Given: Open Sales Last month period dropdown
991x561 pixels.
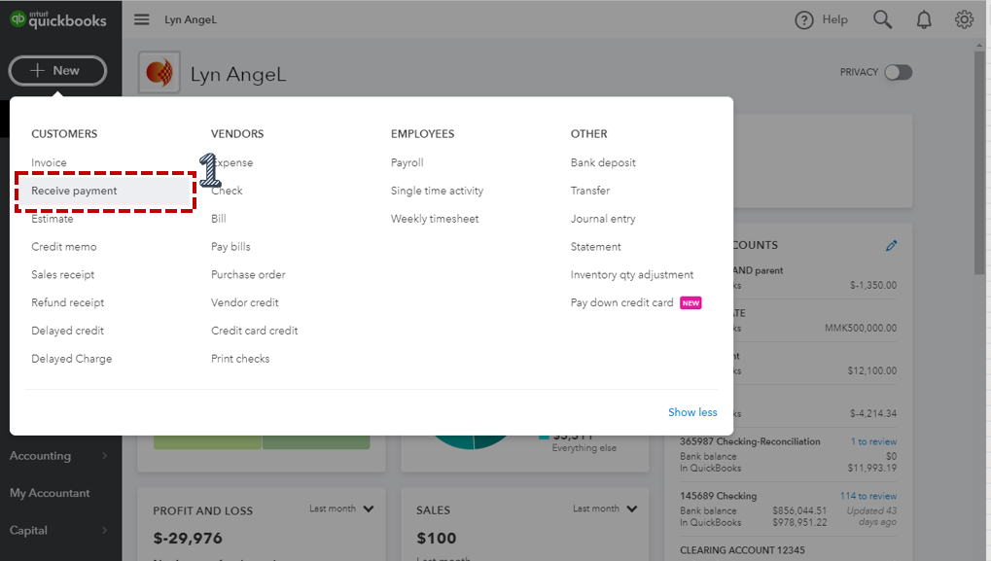Looking at the screenshot, I should point(632,508).
